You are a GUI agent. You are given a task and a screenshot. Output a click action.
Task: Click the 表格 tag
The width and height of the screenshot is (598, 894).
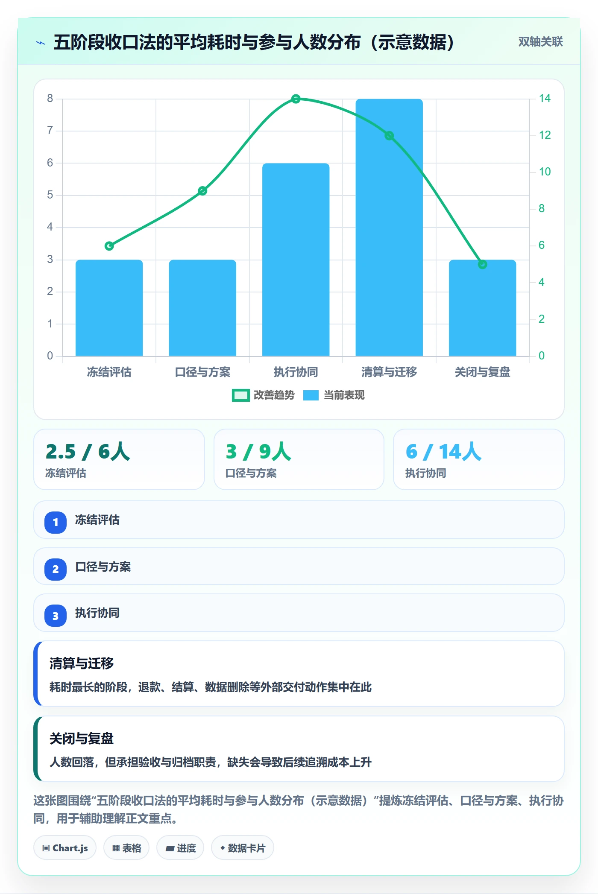[x=126, y=848]
